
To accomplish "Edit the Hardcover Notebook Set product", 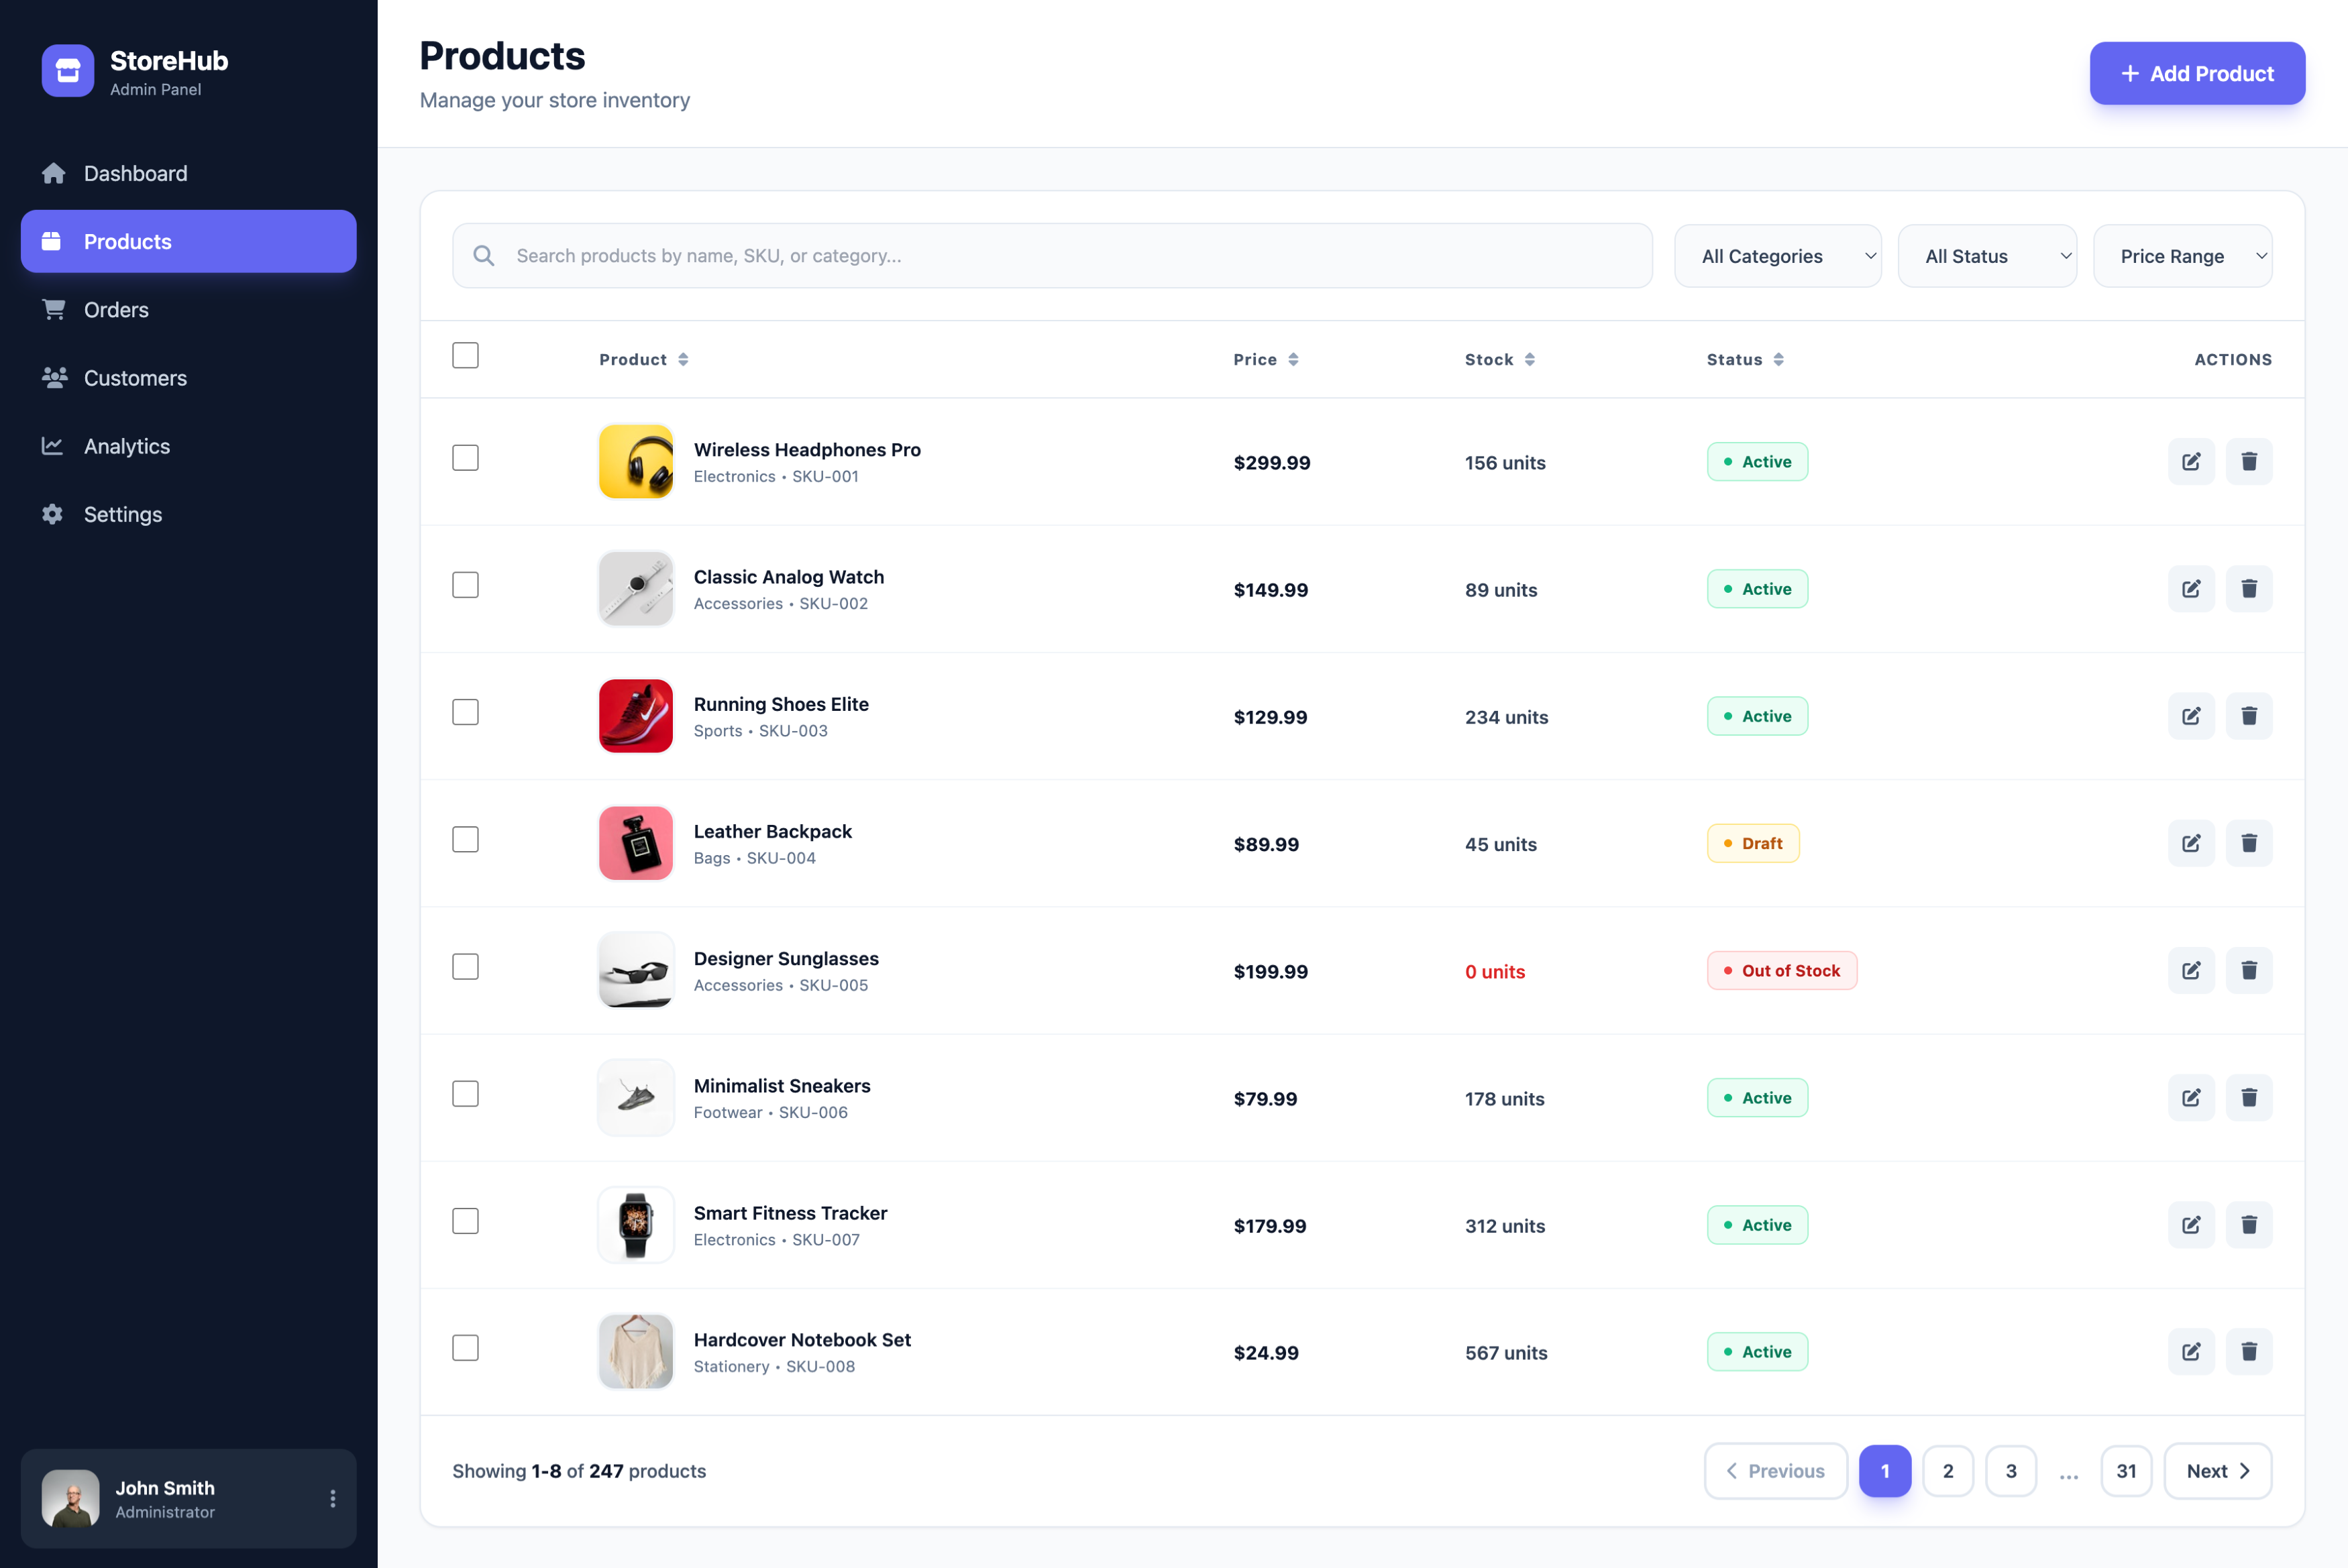I will pos(2190,1352).
